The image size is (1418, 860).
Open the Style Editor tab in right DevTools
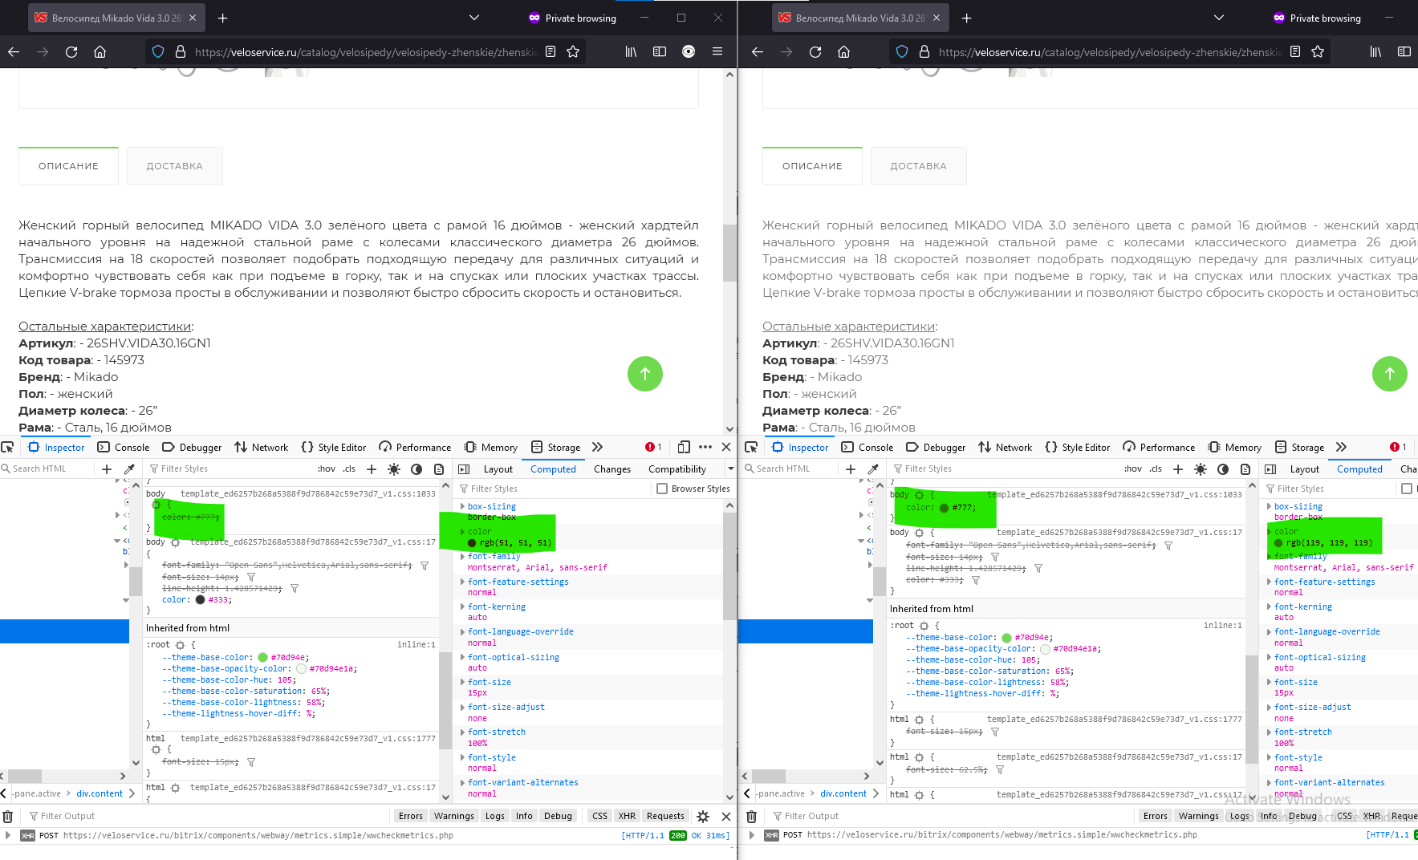click(1078, 448)
